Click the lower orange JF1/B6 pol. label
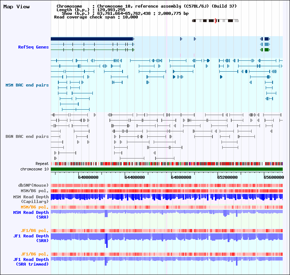290x275 pixels. 34,254
